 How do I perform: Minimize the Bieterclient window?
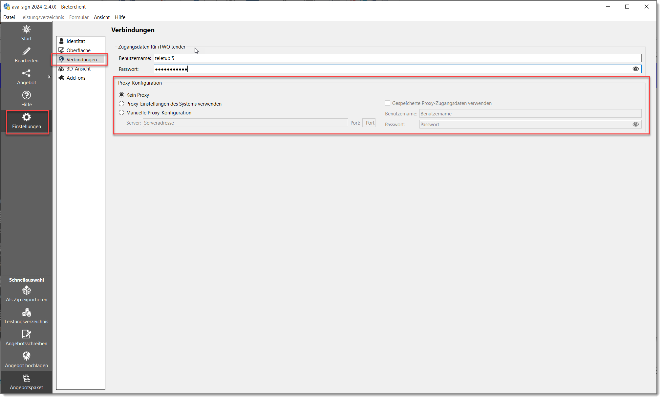coord(608,7)
